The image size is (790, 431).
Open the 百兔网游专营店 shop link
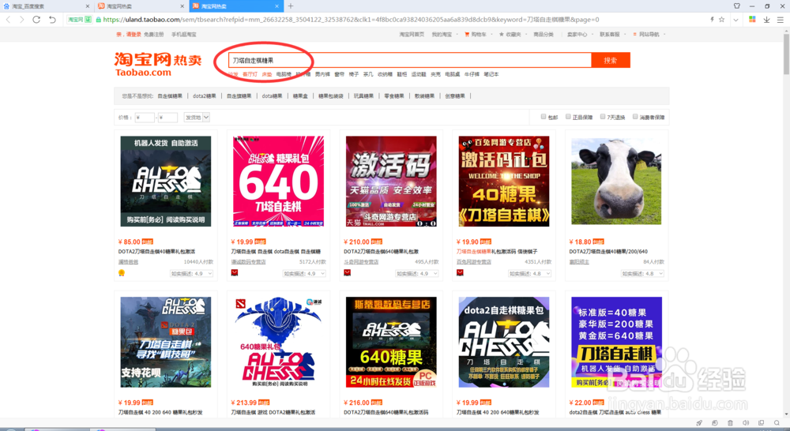coord(473,262)
